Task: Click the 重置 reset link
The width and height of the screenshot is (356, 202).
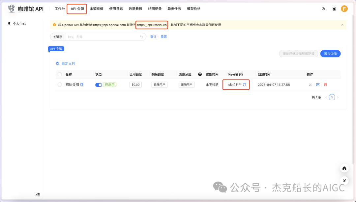Action: click(x=164, y=37)
